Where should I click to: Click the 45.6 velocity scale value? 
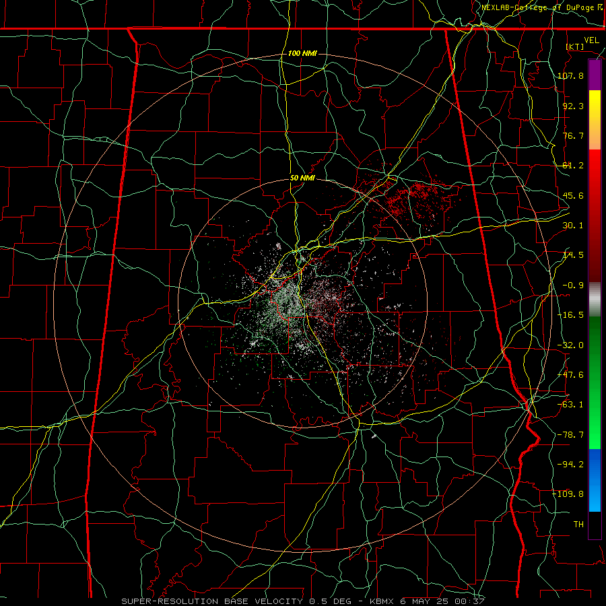tap(573, 195)
